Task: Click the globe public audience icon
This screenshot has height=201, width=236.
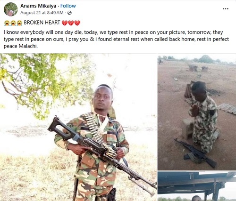Action: coord(69,13)
